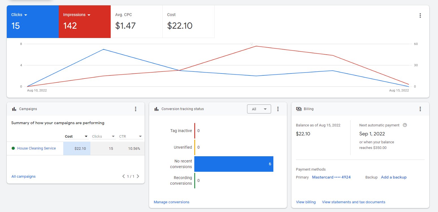Click the help icon beside Next automatic payment

pos(405,125)
